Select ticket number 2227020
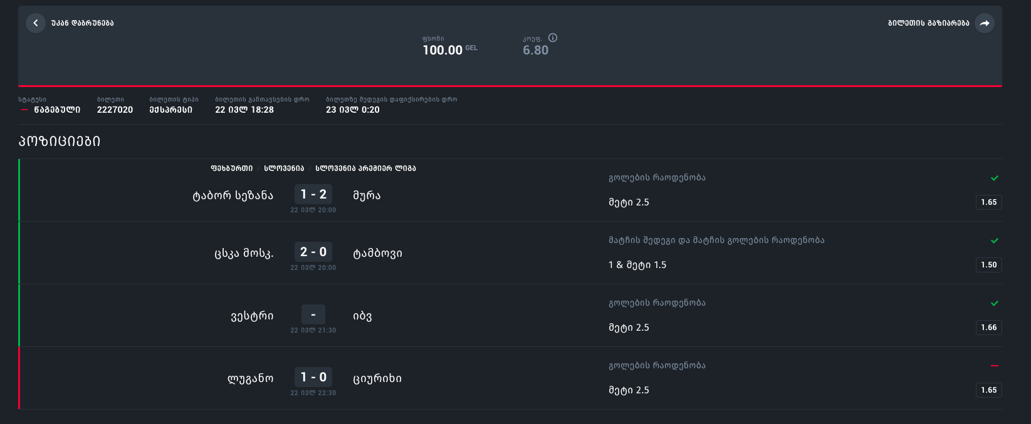This screenshot has width=1031, height=424. point(115,110)
